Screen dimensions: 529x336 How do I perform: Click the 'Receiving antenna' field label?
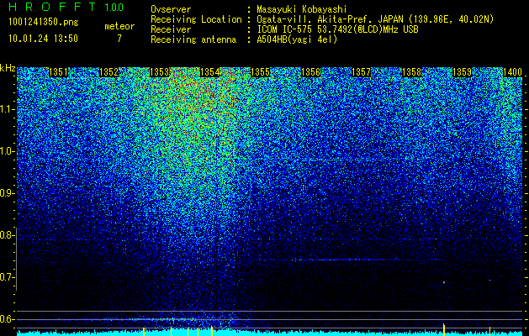(193, 39)
